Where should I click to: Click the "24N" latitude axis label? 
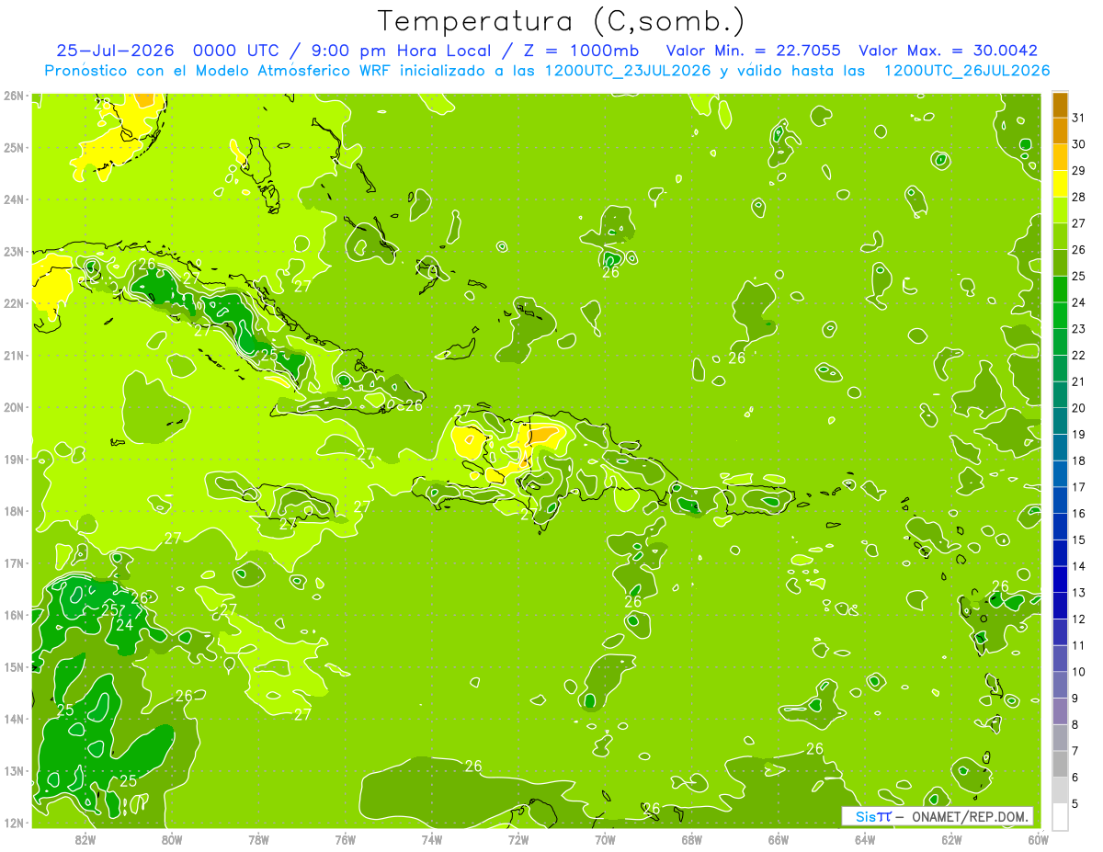(13, 199)
